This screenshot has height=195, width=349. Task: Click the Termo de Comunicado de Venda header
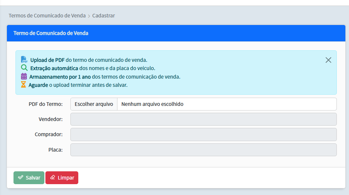(51, 33)
